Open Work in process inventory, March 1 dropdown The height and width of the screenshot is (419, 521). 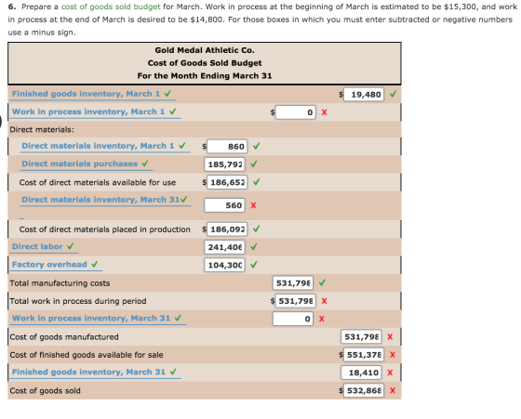(94, 111)
